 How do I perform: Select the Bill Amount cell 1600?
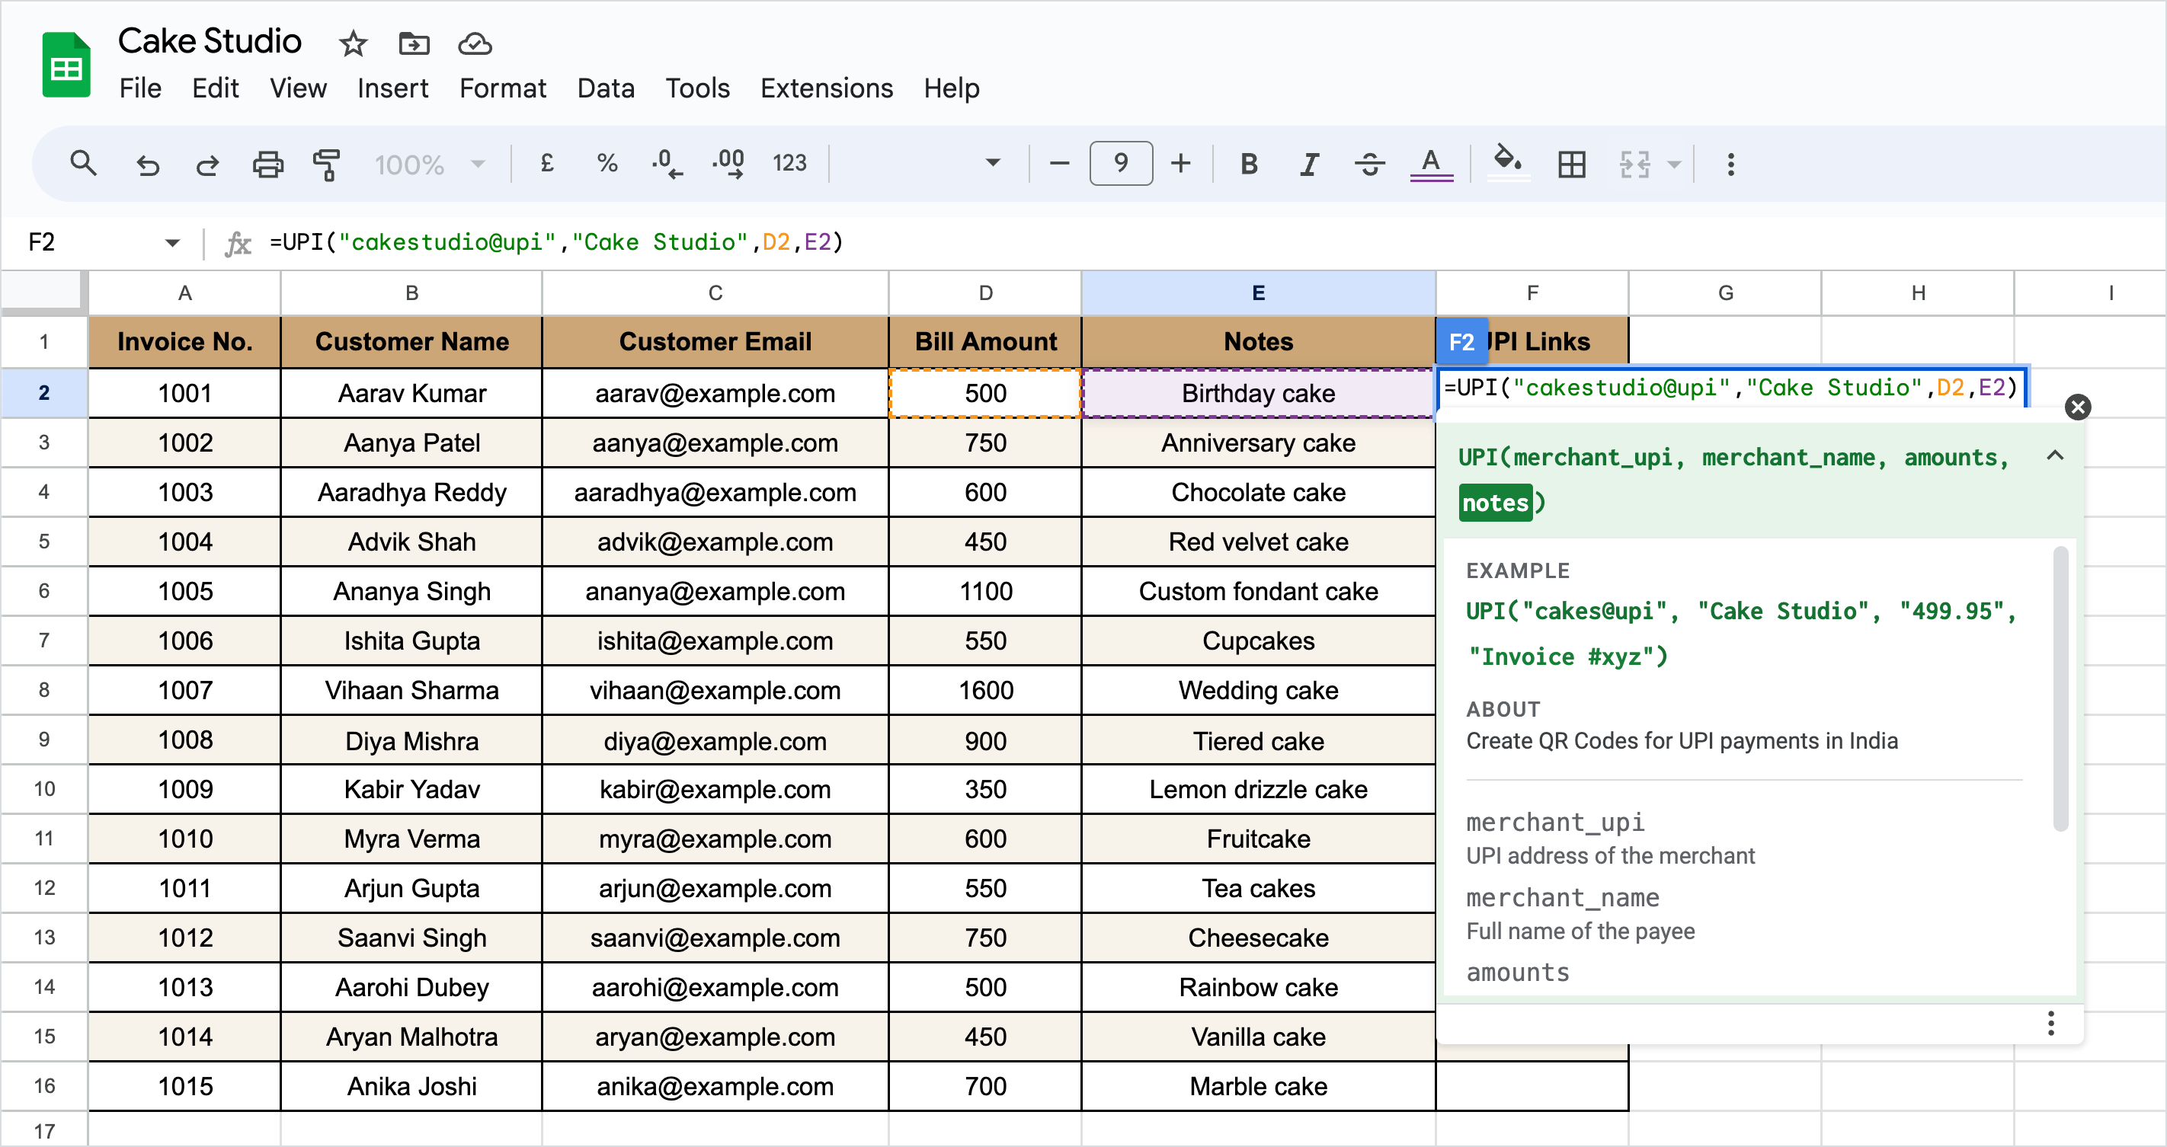click(985, 690)
